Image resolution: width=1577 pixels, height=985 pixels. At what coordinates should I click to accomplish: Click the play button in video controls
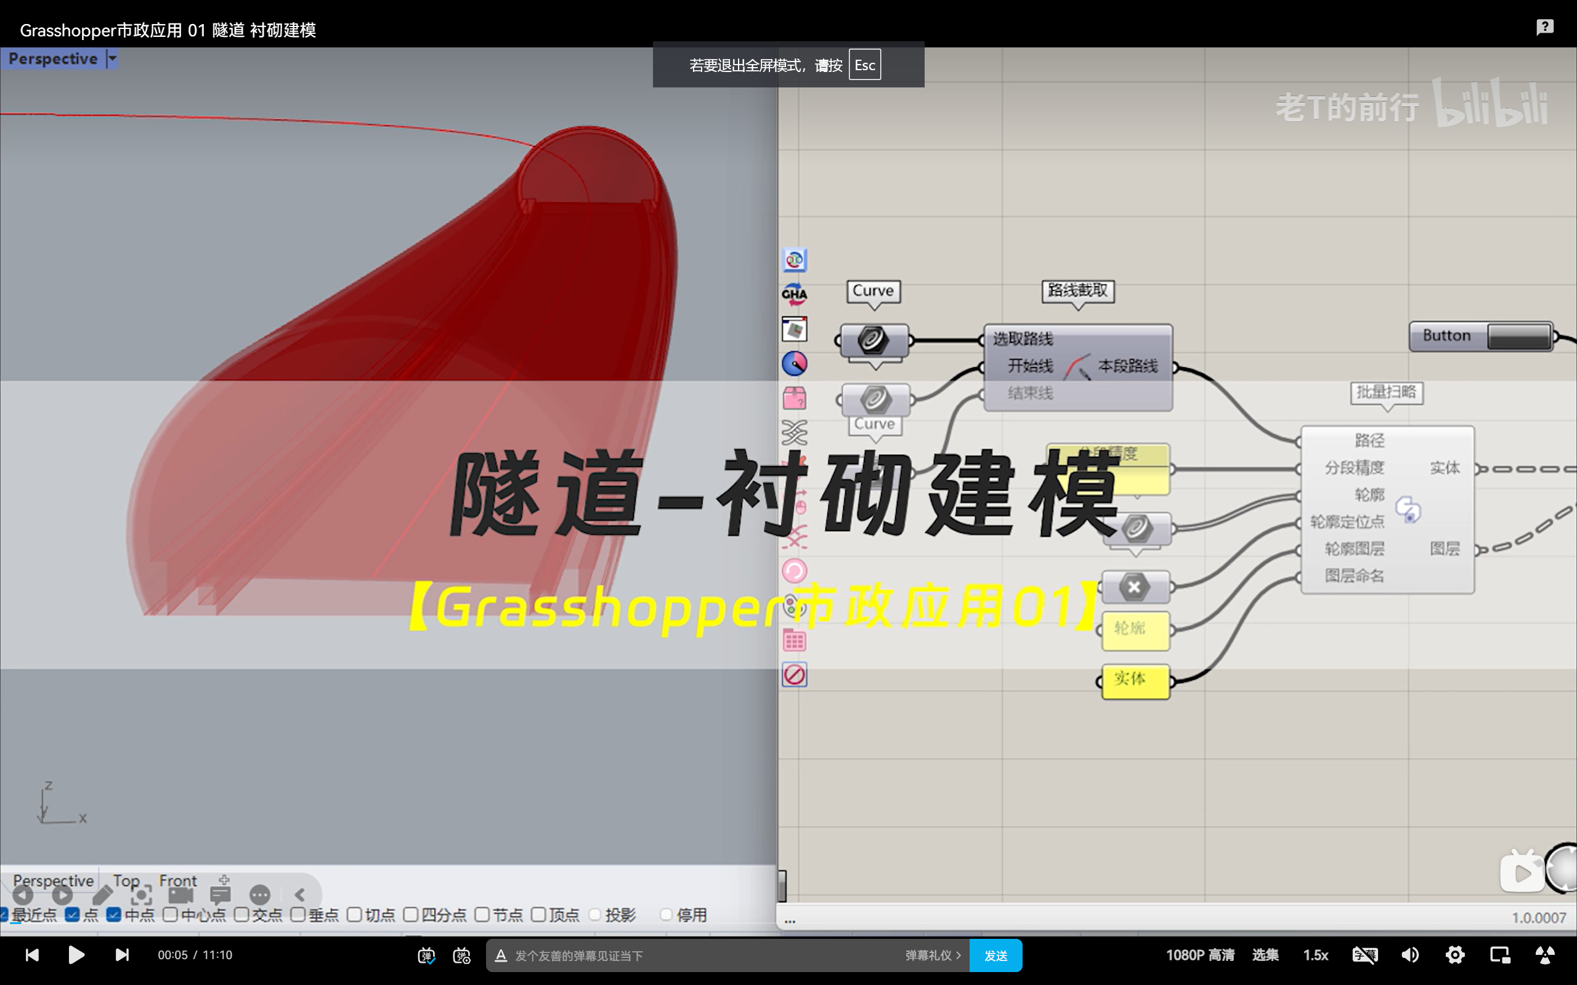pyautogui.click(x=76, y=955)
